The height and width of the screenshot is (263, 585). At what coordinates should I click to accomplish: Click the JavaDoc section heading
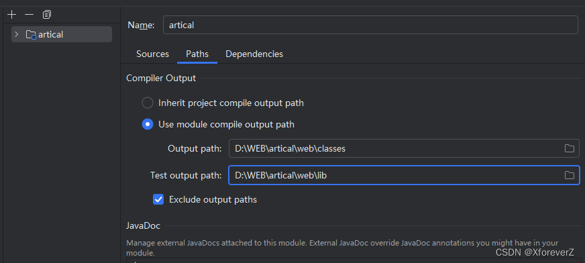click(x=144, y=225)
